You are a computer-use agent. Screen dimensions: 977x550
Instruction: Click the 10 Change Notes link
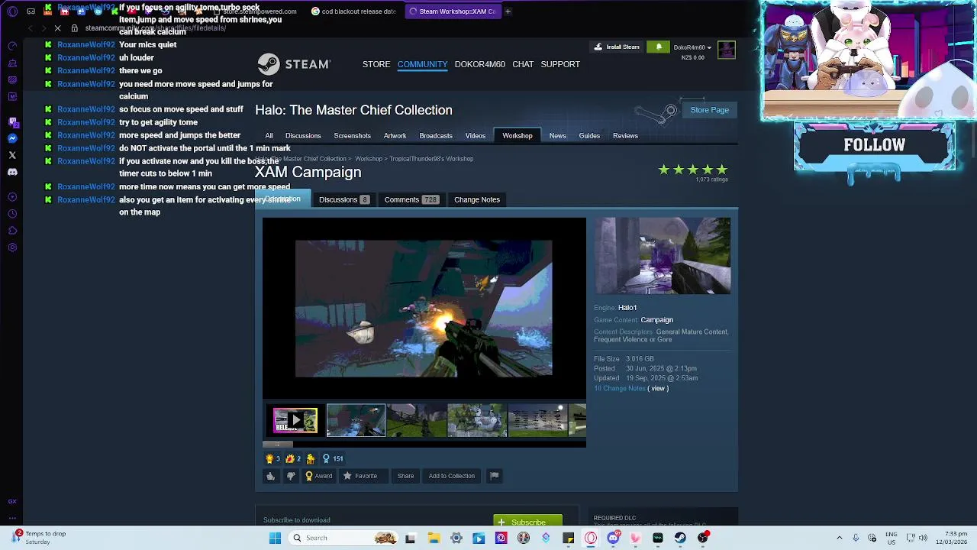620,389
